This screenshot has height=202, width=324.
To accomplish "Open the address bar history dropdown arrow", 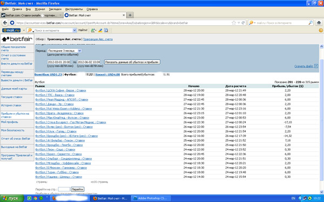I will pos(239,23).
